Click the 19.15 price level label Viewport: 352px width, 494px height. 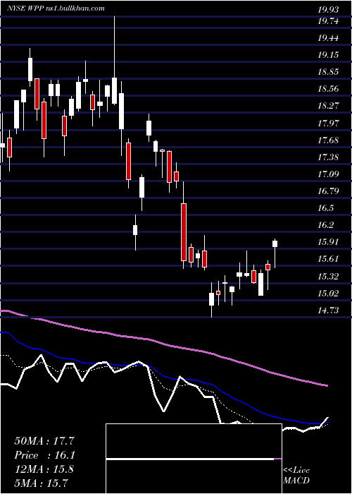[328, 55]
